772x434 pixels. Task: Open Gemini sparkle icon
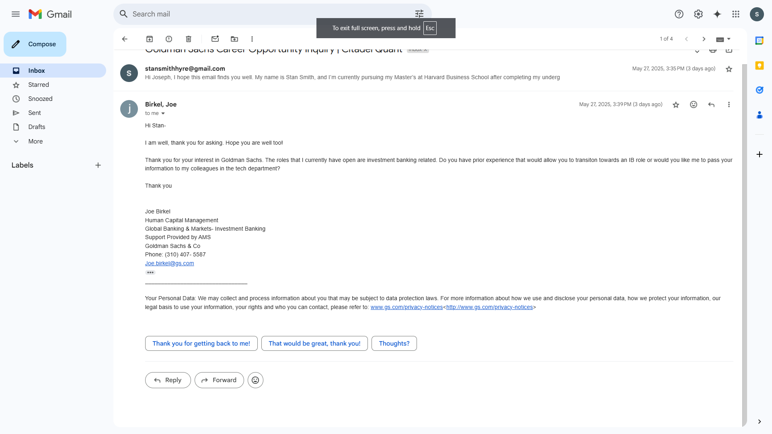click(717, 14)
